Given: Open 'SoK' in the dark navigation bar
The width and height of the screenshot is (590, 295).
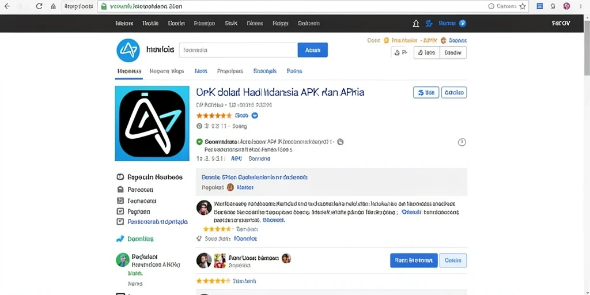Looking at the screenshot, I should tap(232, 23).
